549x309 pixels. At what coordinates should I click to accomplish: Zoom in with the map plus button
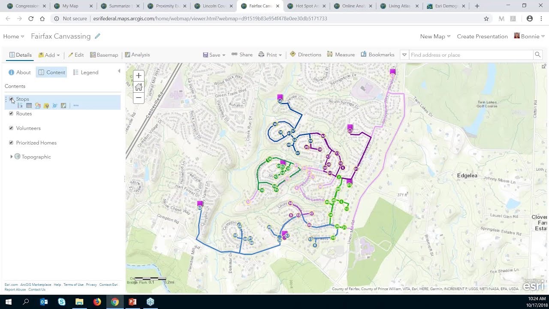(x=139, y=76)
